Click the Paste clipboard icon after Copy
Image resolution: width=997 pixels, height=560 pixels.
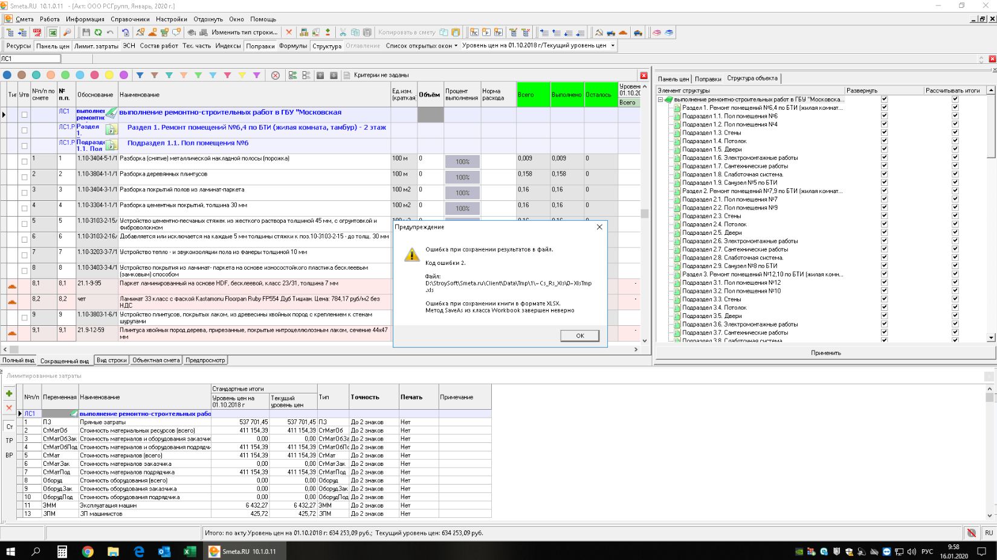(x=367, y=32)
